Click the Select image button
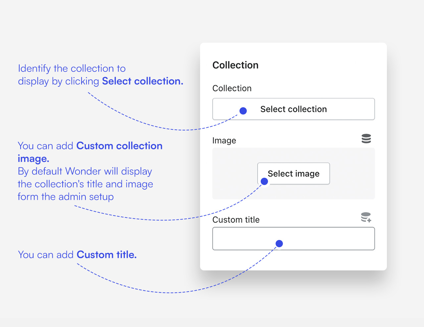 (x=293, y=173)
